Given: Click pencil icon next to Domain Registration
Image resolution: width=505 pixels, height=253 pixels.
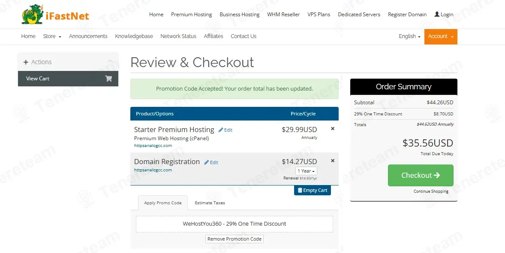Looking at the screenshot, I should tap(207, 162).
